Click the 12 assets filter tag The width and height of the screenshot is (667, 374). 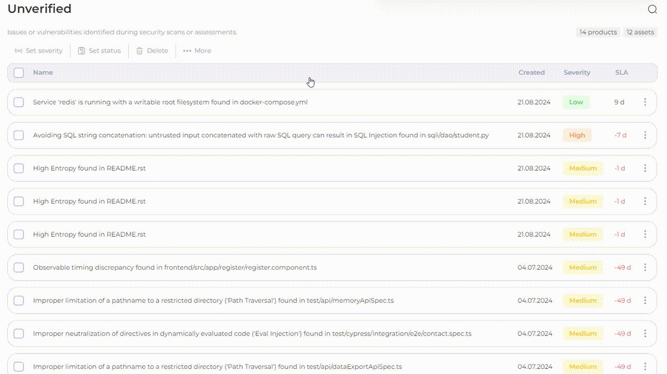640,32
